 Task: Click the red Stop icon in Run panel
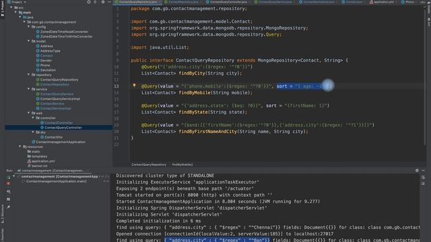point(9,184)
